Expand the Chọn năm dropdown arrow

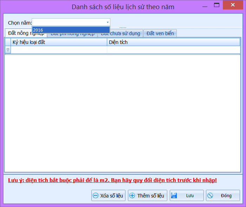pos(108,22)
